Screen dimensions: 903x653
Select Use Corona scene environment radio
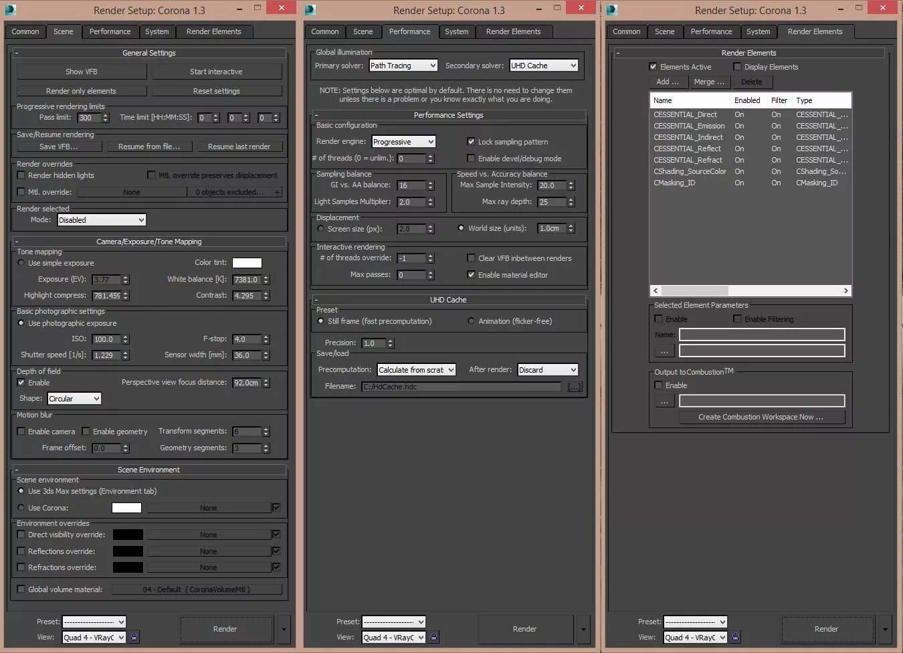(21, 508)
